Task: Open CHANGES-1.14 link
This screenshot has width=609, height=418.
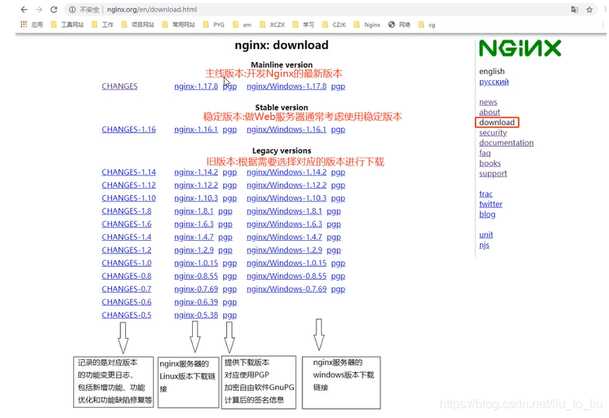Action: click(128, 172)
